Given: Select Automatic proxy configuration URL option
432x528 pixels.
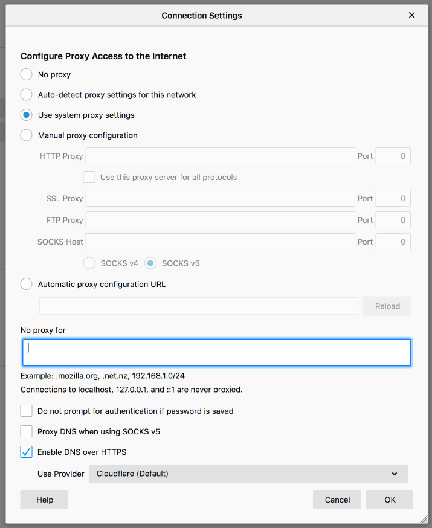Looking at the screenshot, I should [x=26, y=284].
